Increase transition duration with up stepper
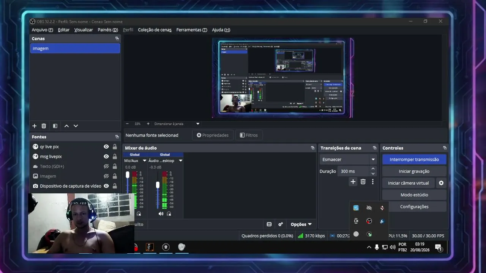Image resolution: width=486 pixels, height=273 pixels. (x=373, y=169)
